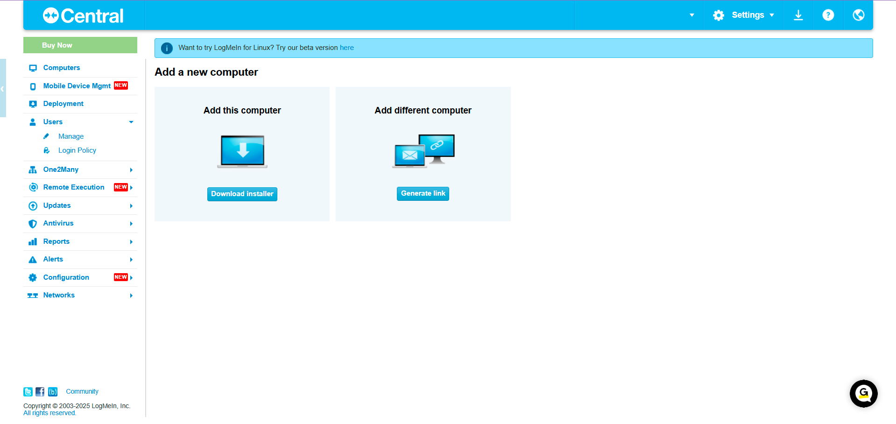Click the info icon in Linux banner
896x424 pixels.
click(167, 48)
